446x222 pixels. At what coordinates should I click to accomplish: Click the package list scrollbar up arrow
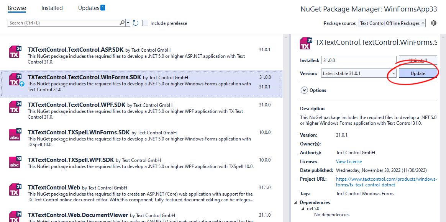pos(285,37)
